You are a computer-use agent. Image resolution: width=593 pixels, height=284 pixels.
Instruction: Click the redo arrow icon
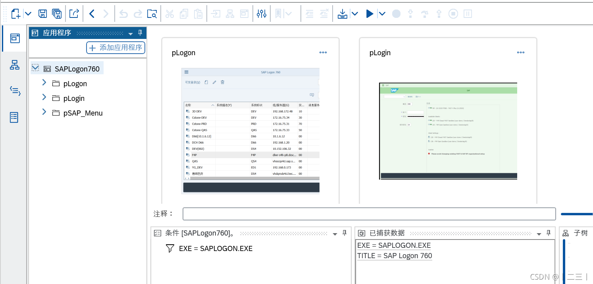tap(138, 14)
